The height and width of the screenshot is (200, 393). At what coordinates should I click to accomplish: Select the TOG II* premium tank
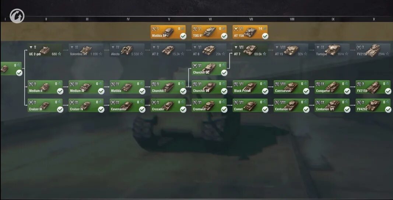(209, 32)
